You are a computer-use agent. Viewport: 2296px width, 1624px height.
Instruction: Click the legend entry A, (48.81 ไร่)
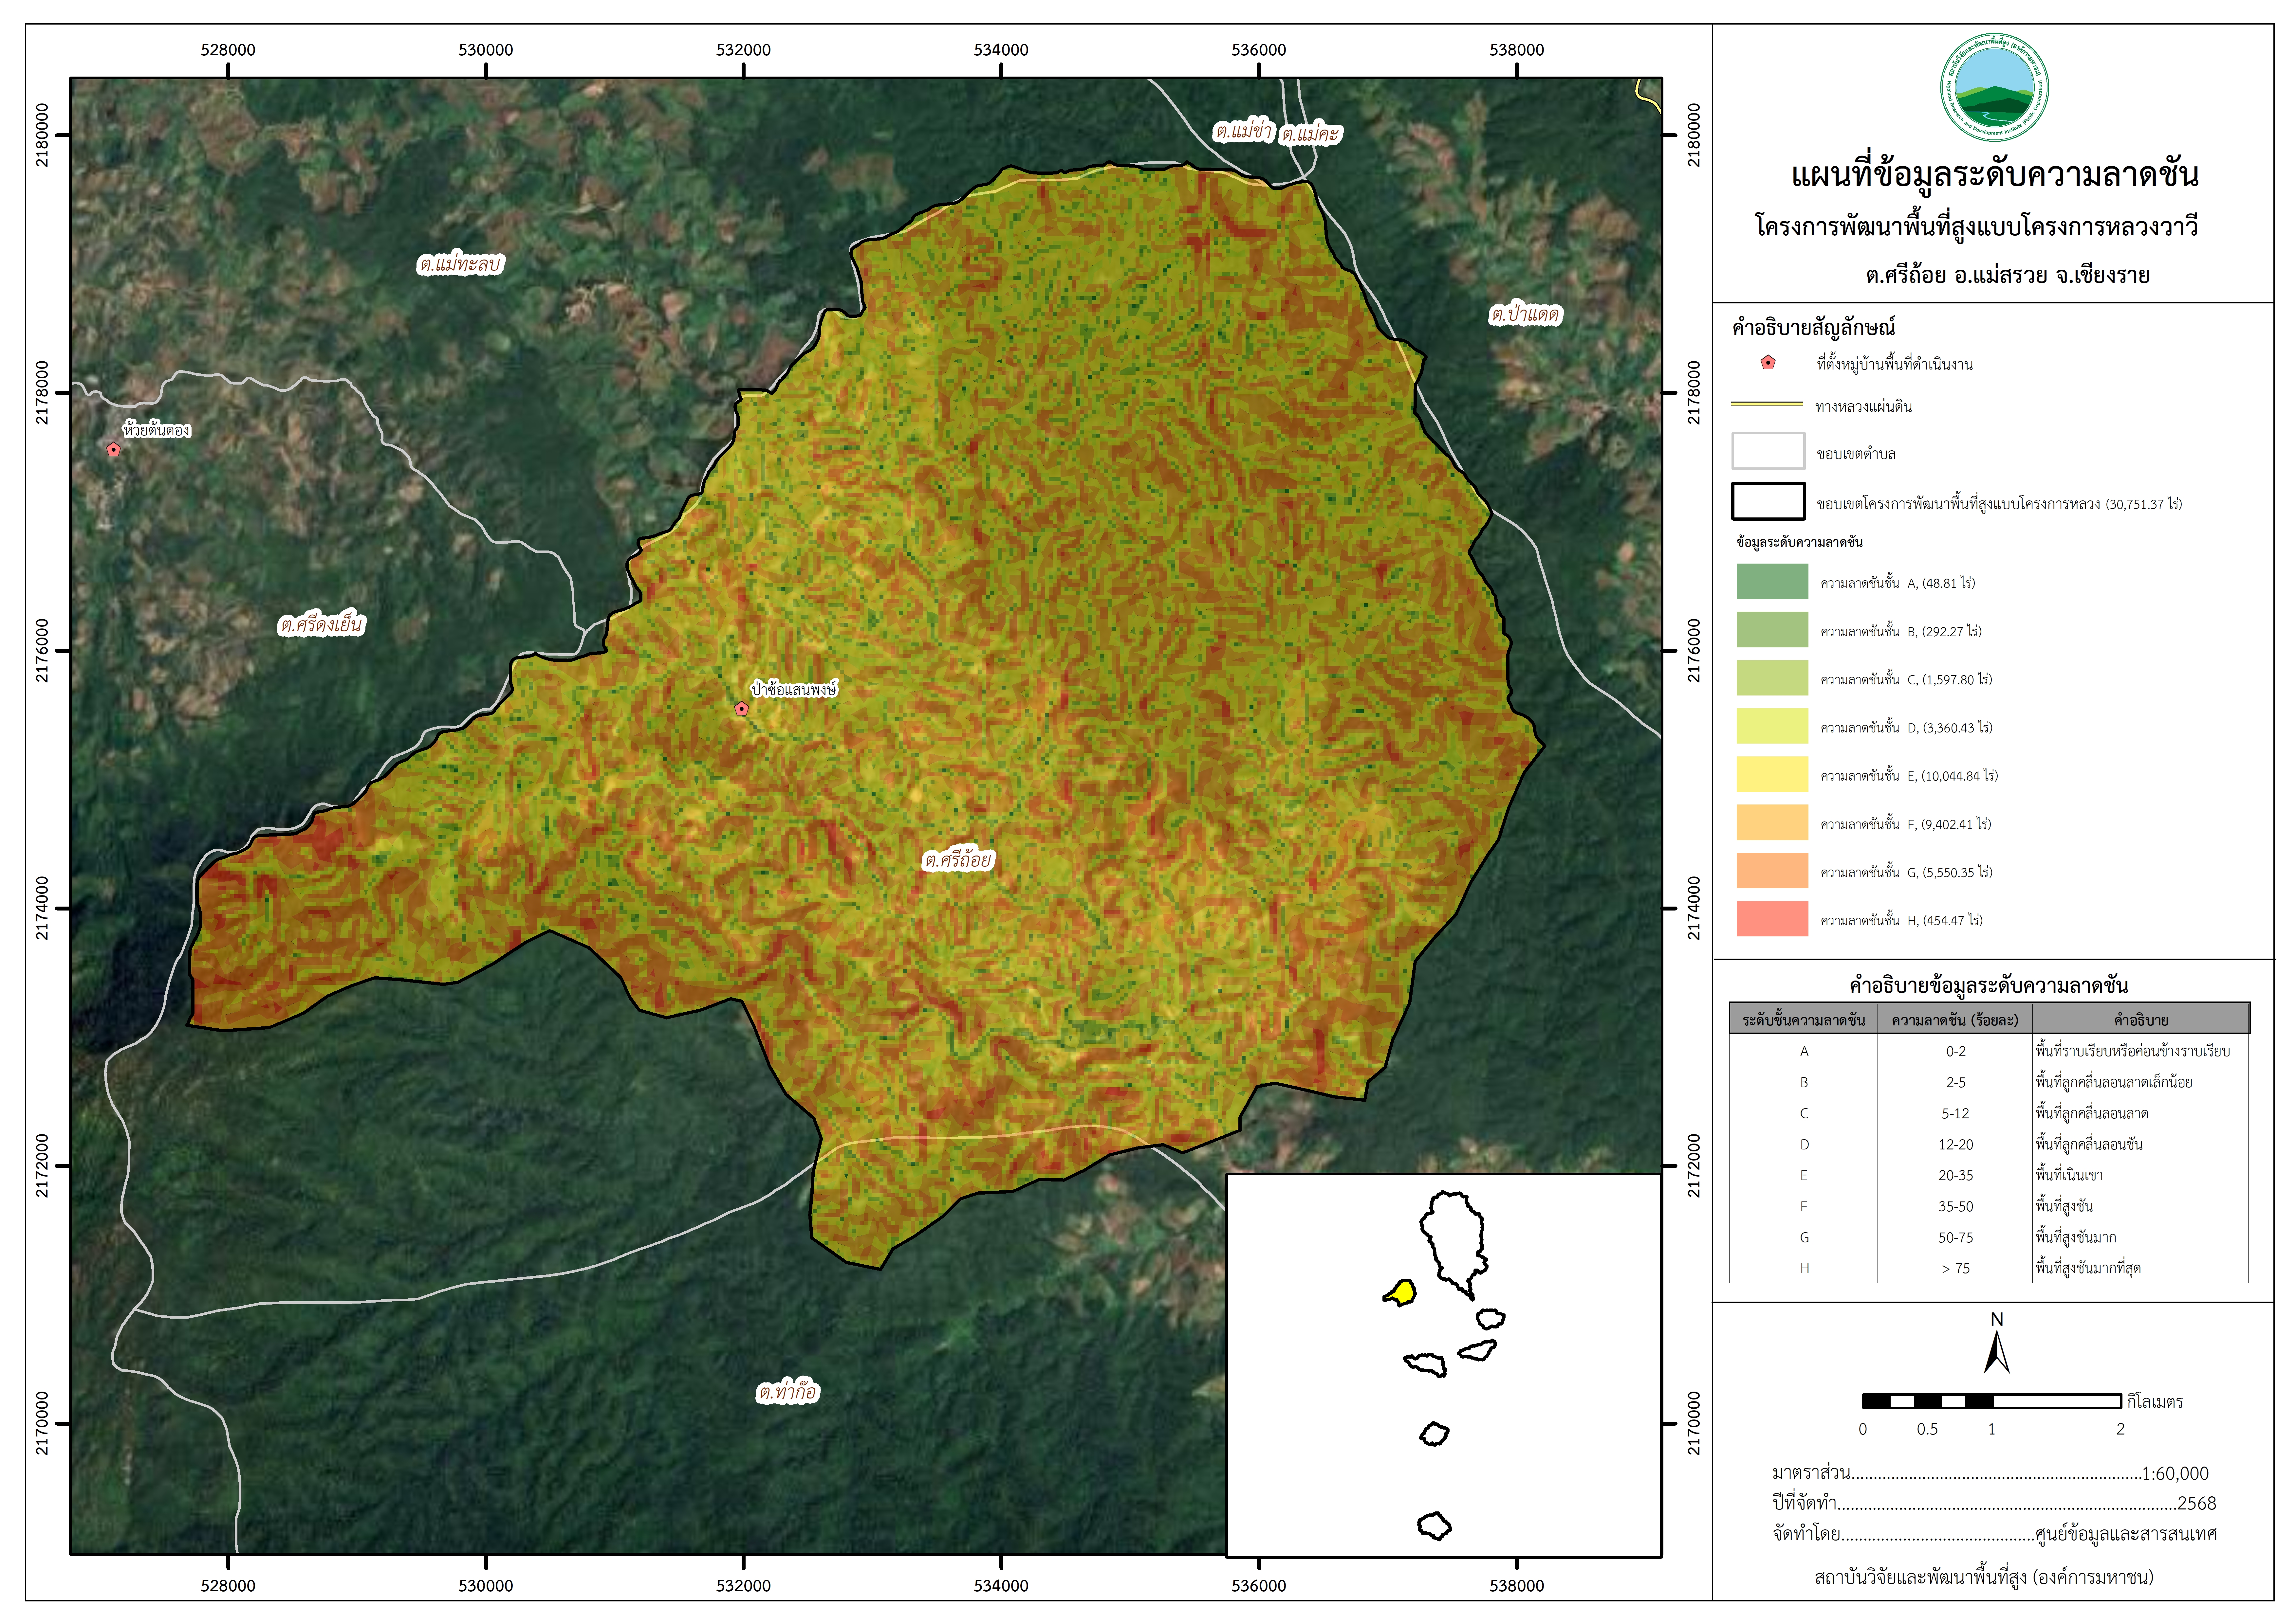tap(1898, 583)
